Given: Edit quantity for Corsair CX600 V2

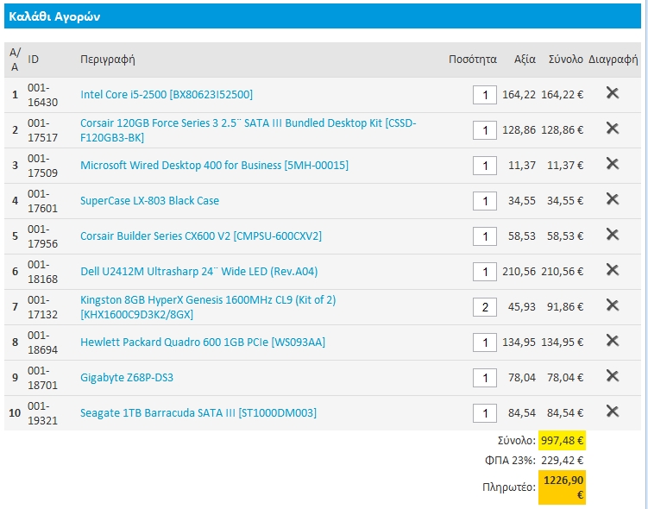Looking at the screenshot, I should click(x=485, y=236).
